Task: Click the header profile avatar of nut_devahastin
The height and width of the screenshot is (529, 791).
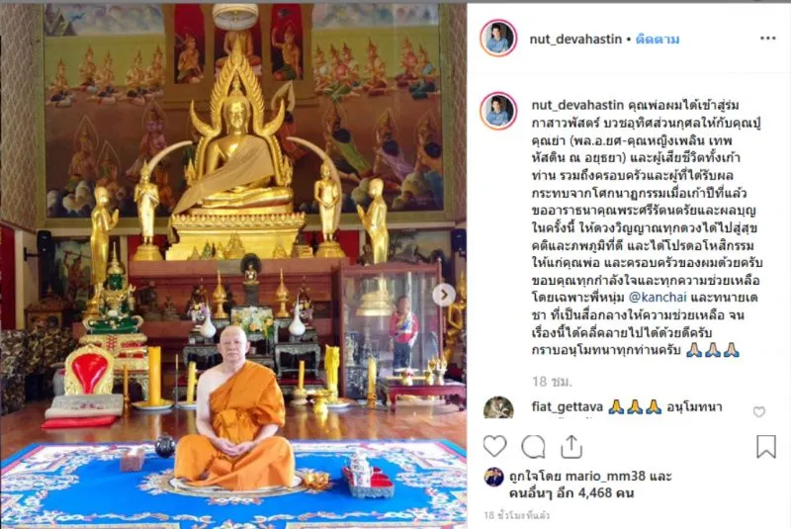Action: coord(498,39)
